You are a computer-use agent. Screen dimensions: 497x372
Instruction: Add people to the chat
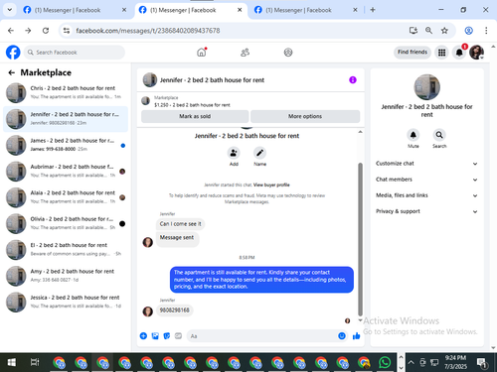[x=234, y=153]
